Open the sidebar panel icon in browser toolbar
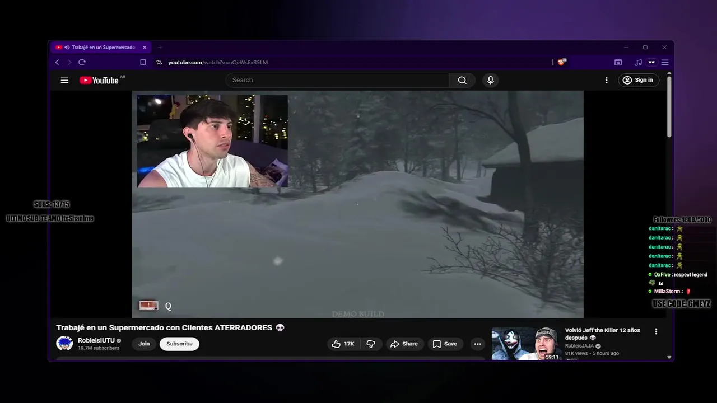This screenshot has width=717, height=403. pos(618,62)
